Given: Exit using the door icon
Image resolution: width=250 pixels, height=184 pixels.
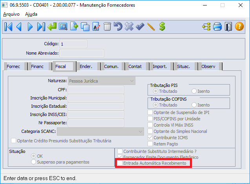Looking at the screenshot, I should pos(228,27).
